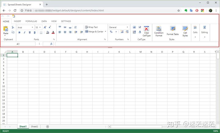Screen dimensions: 220x133
Task: Open Alignment group dialog launcher
Action: pyautogui.click(x=105, y=39)
